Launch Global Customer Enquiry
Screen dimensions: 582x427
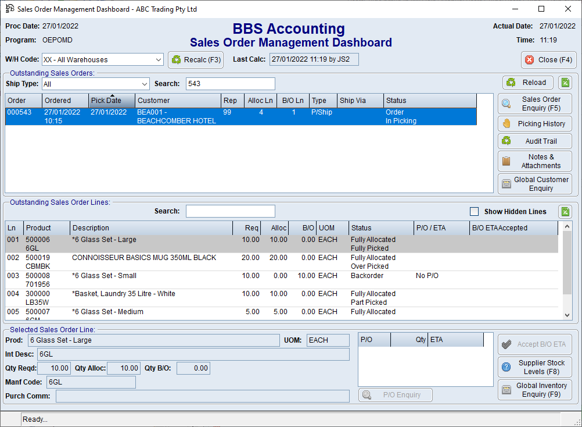click(x=534, y=183)
